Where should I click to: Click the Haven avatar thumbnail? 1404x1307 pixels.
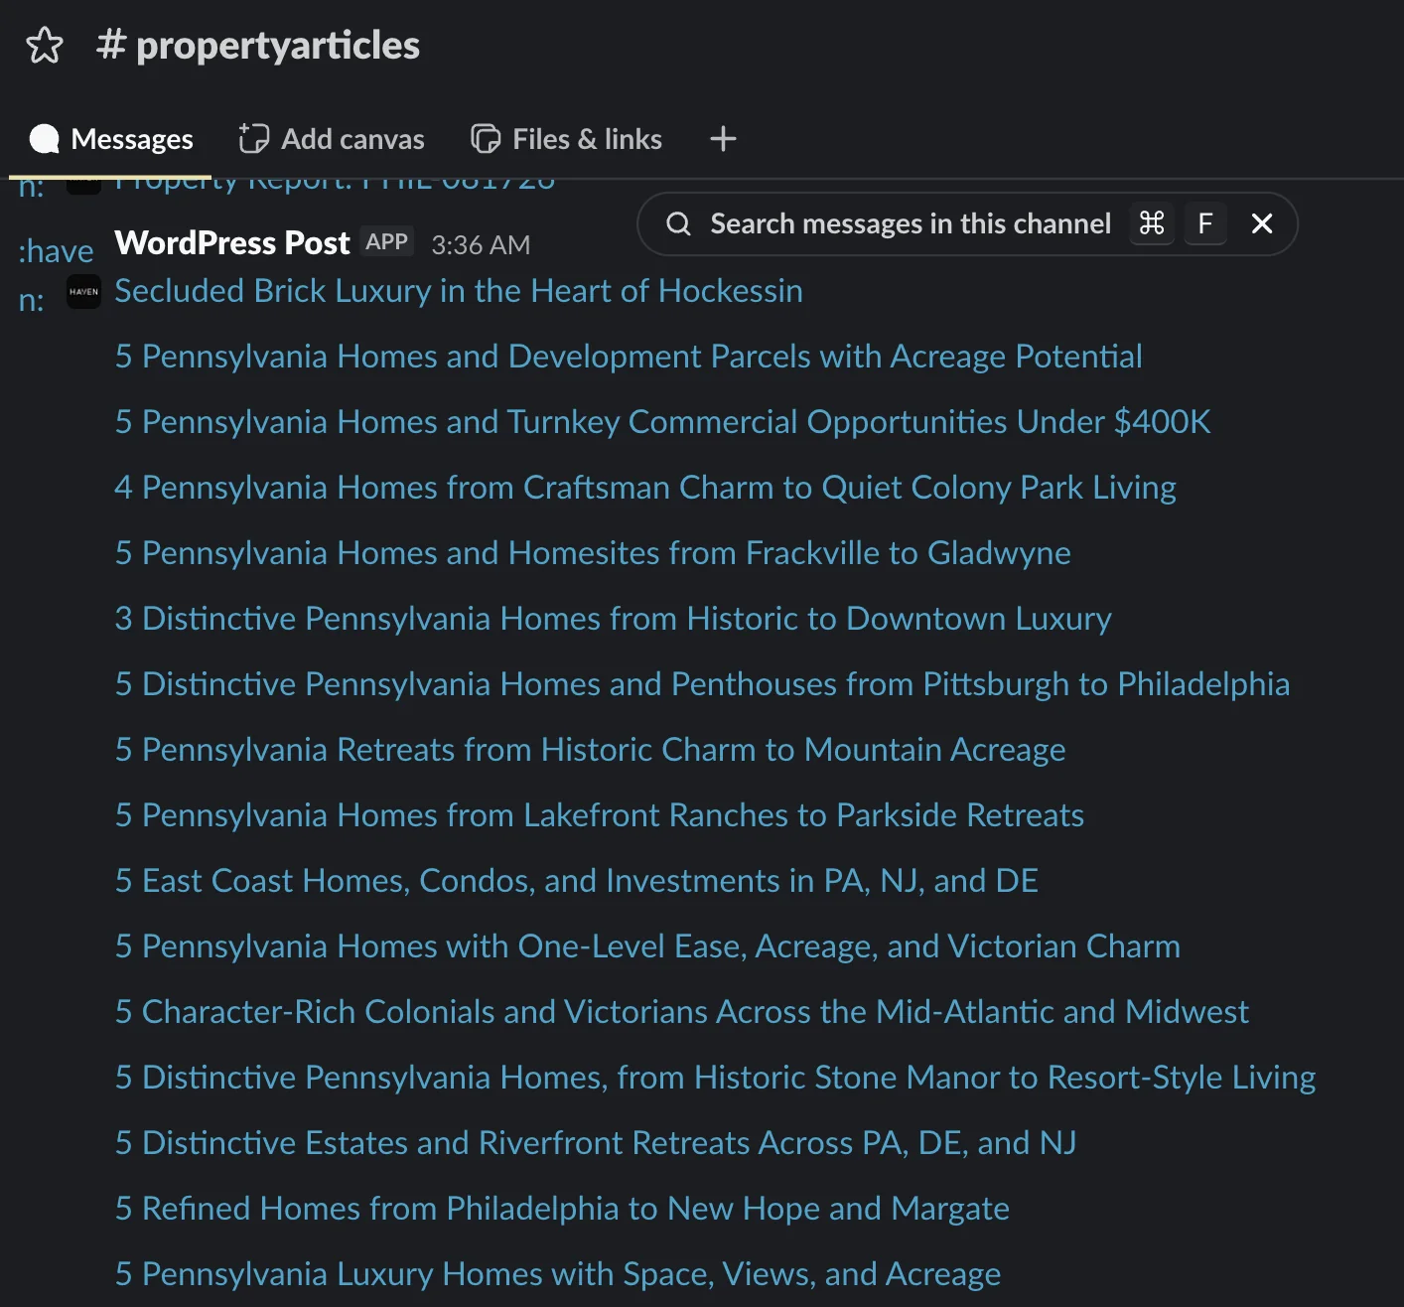[83, 291]
